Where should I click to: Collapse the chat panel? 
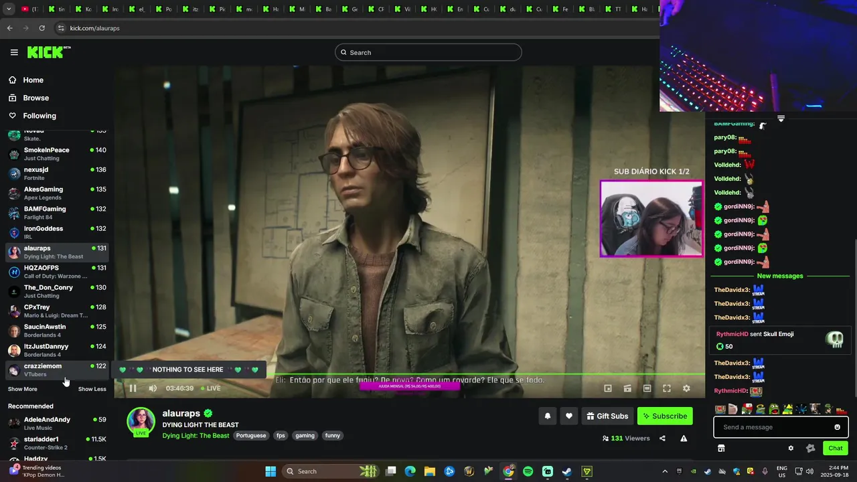pos(781,118)
